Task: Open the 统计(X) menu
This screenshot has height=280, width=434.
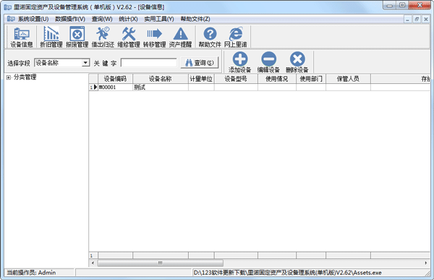Action: pyautogui.click(x=128, y=19)
